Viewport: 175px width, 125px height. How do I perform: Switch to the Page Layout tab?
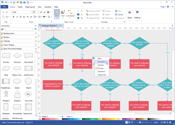point(30,7)
